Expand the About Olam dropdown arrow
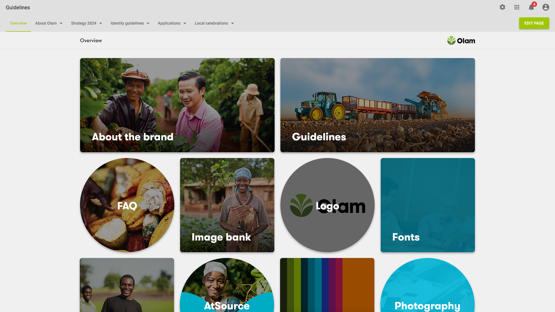This screenshot has width=555, height=312. (x=61, y=23)
